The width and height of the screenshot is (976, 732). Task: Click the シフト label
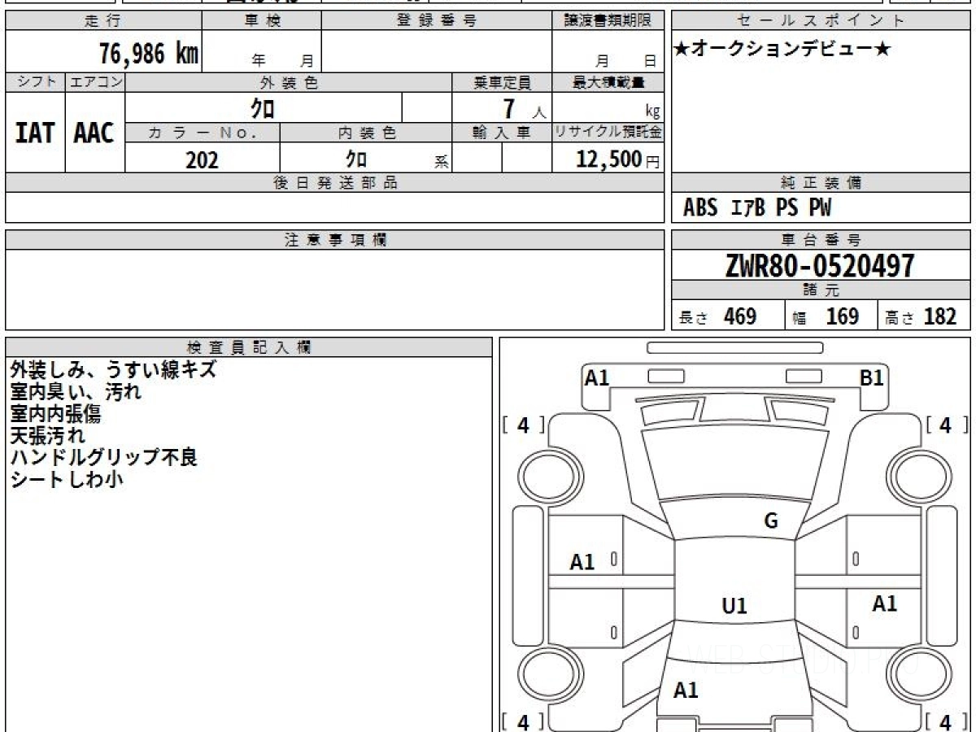point(35,82)
